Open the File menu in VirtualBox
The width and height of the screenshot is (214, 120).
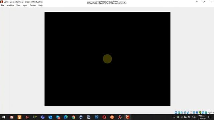[x=3, y=5]
